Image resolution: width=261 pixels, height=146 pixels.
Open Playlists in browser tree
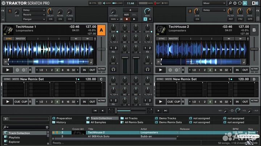point(14,137)
